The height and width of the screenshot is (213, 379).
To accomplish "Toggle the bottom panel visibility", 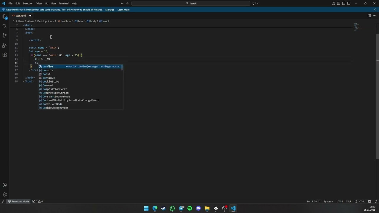I will point(344,3).
